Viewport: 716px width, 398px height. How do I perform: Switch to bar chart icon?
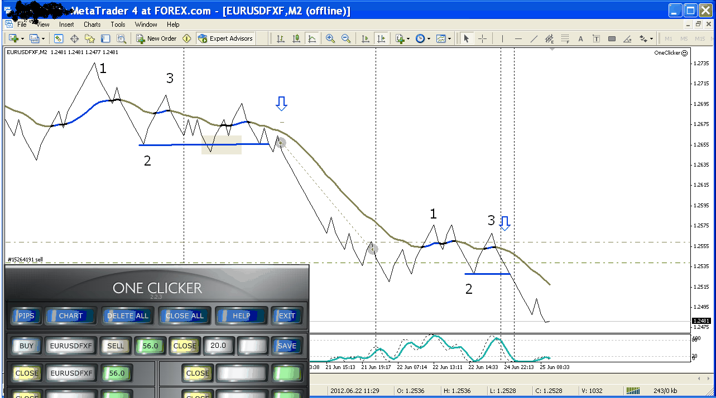tap(281, 38)
